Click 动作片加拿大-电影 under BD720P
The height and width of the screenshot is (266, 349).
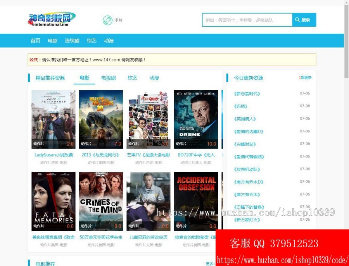196,163
